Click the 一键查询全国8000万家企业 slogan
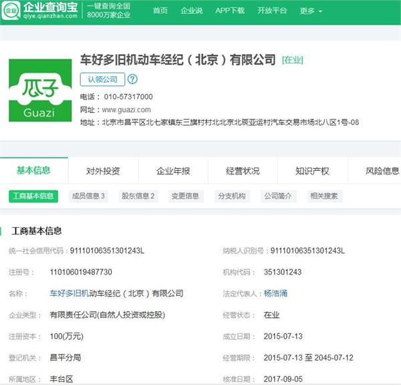 tap(109, 11)
